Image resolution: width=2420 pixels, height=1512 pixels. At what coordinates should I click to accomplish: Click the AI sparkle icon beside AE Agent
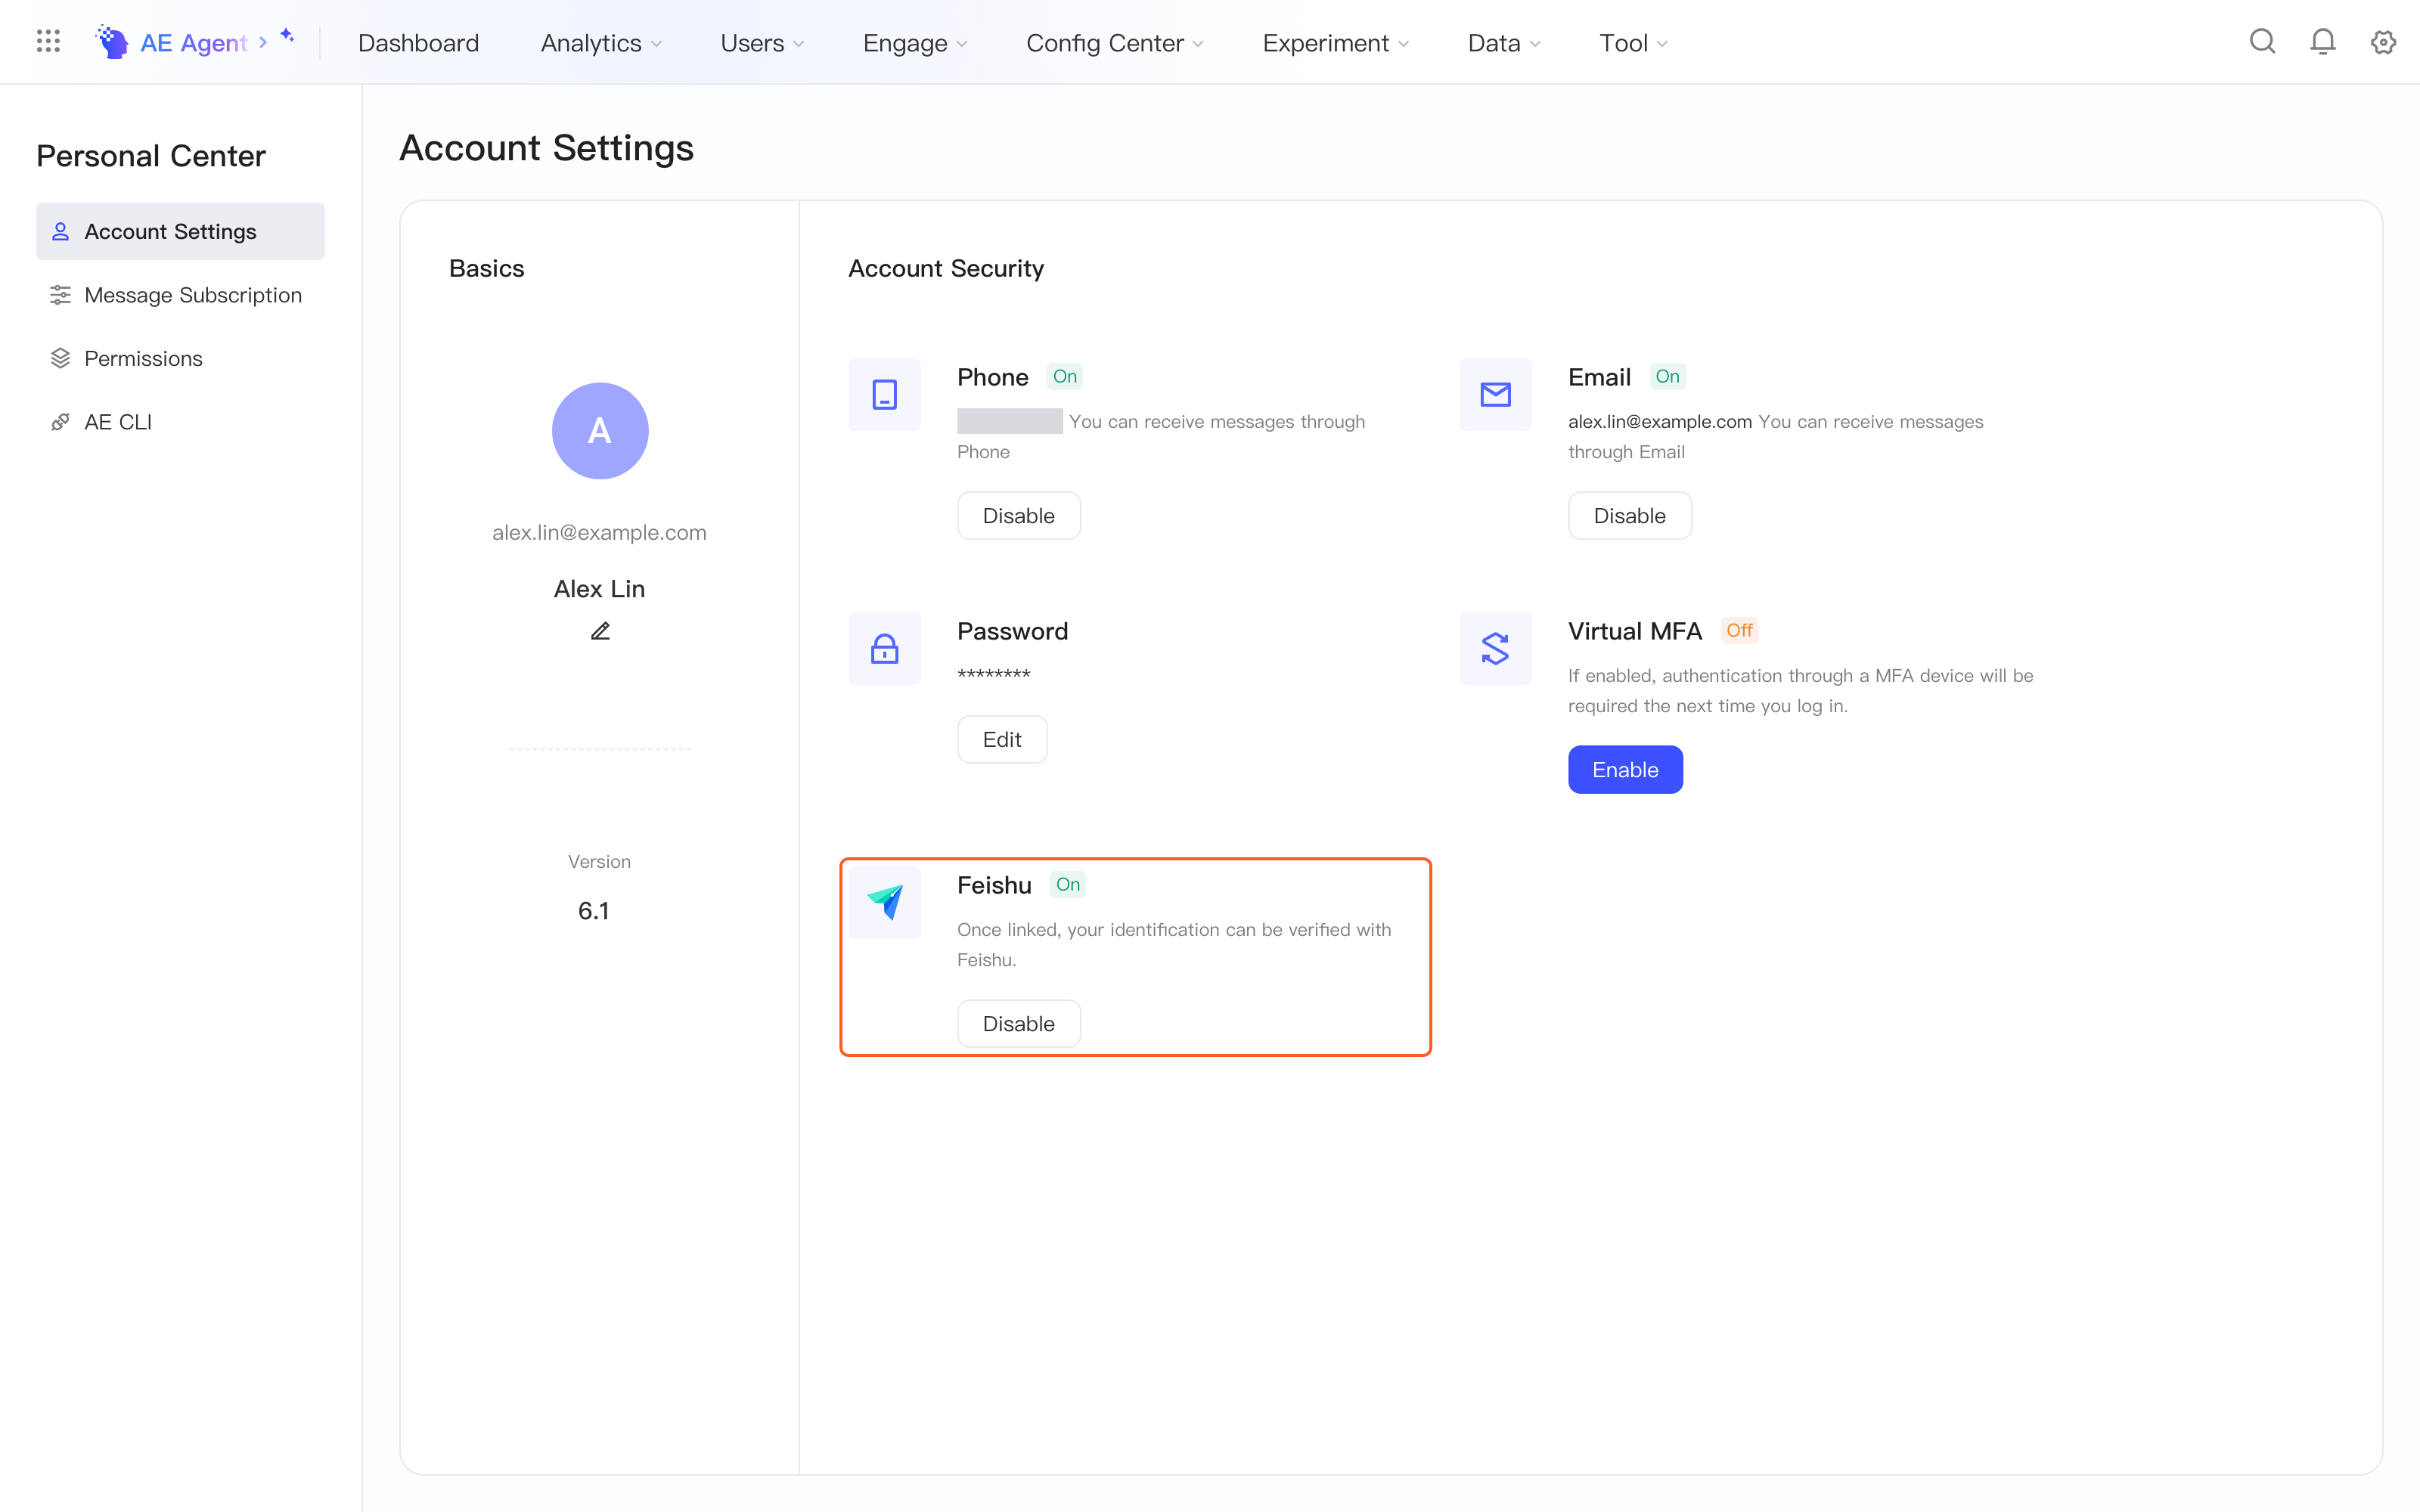point(288,36)
